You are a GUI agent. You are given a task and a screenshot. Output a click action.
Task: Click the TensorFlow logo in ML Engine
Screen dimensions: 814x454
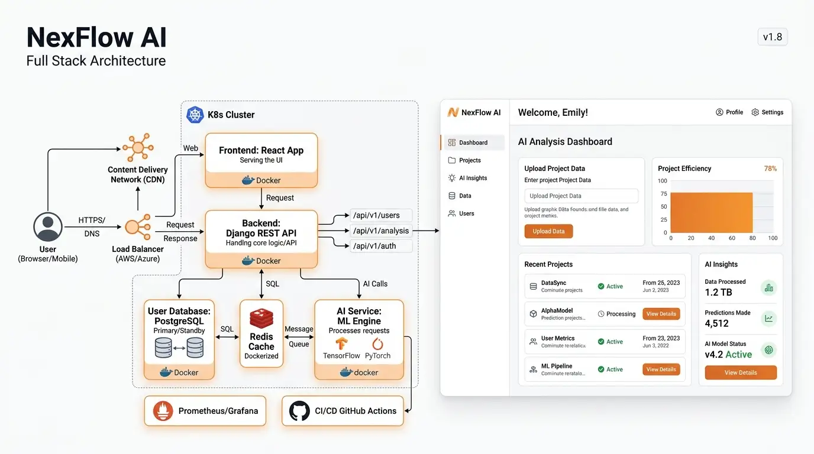click(341, 344)
